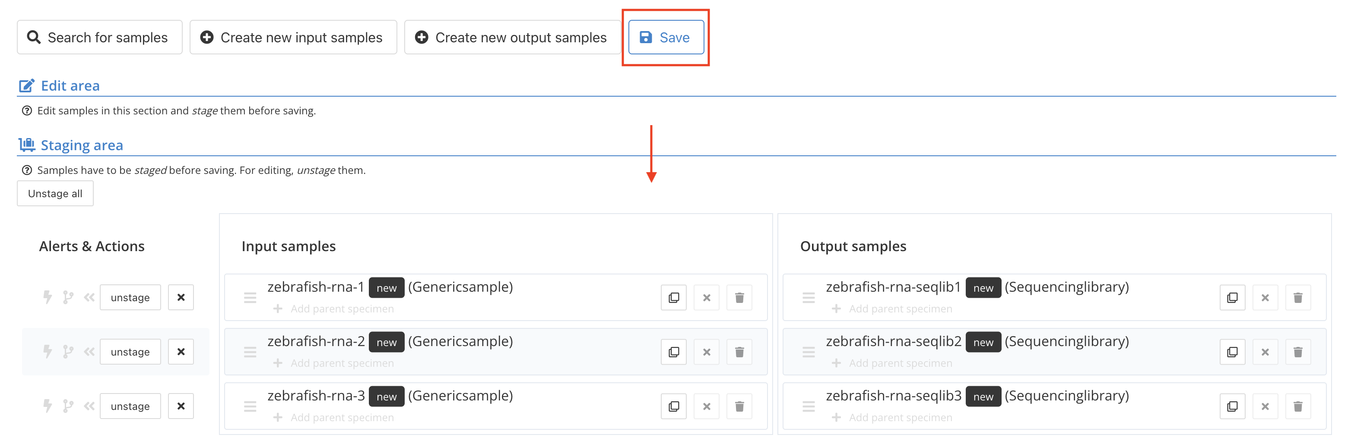The height and width of the screenshot is (441, 1351).
Task: Open Search for samples
Action: pos(100,37)
